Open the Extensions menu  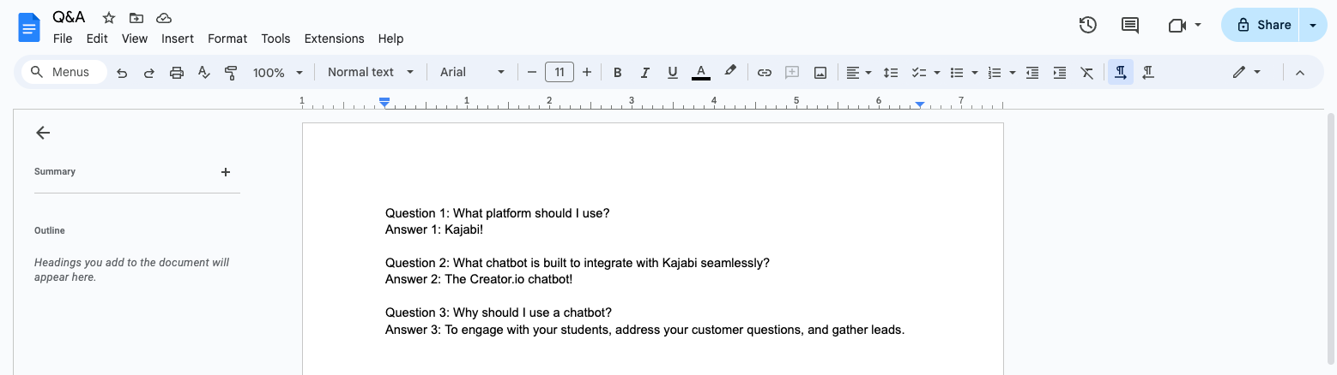[x=334, y=39]
